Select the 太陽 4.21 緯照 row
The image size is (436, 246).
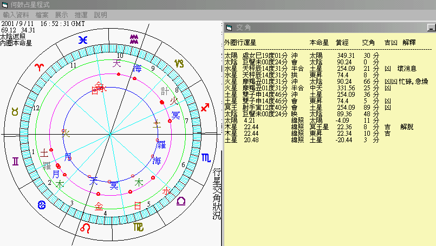click(x=302, y=121)
